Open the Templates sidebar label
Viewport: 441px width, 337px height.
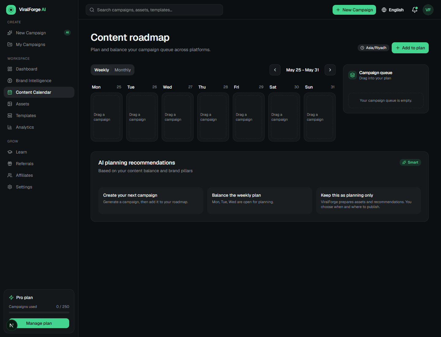pos(26,115)
